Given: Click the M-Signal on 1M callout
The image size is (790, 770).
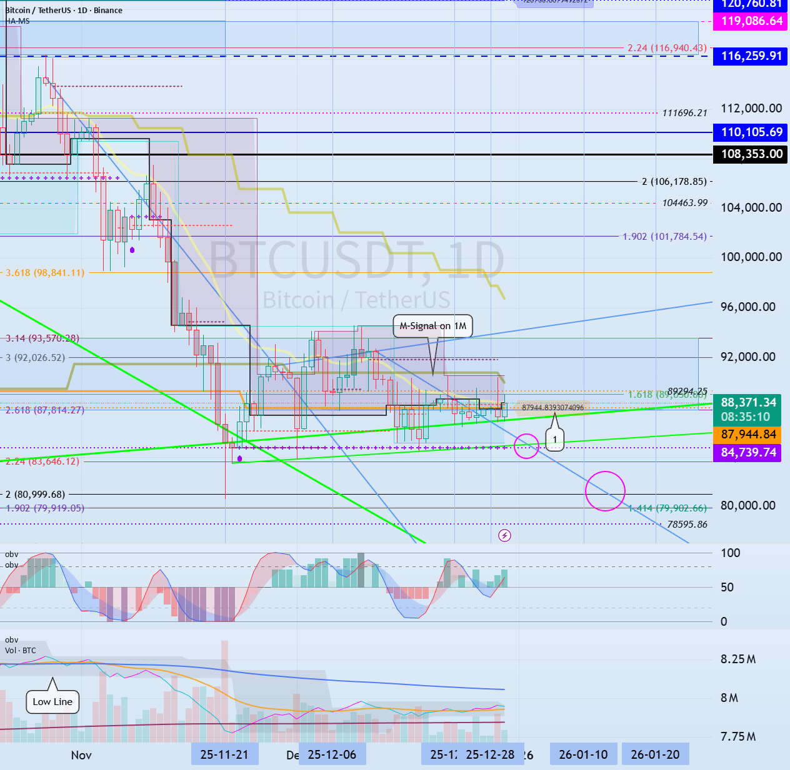Looking at the screenshot, I should tap(432, 326).
